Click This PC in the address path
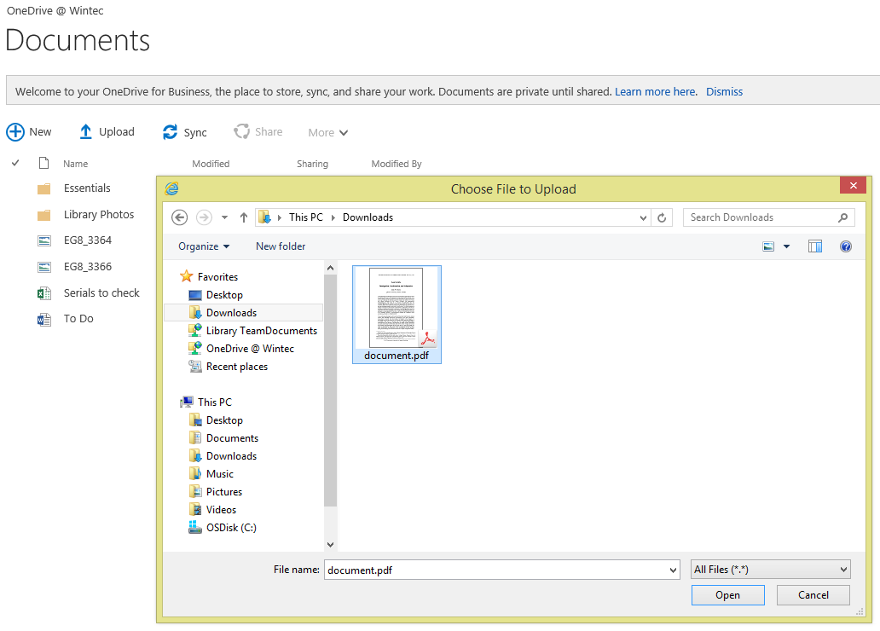 pyautogui.click(x=306, y=217)
